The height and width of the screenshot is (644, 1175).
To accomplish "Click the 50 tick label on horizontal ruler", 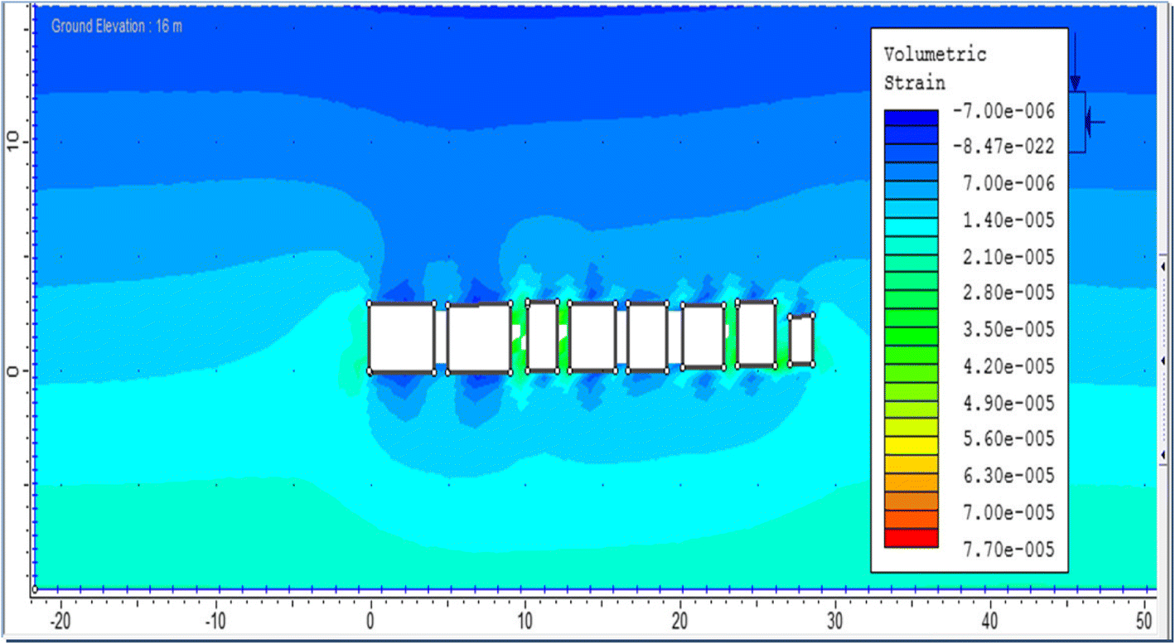I will click(1145, 621).
